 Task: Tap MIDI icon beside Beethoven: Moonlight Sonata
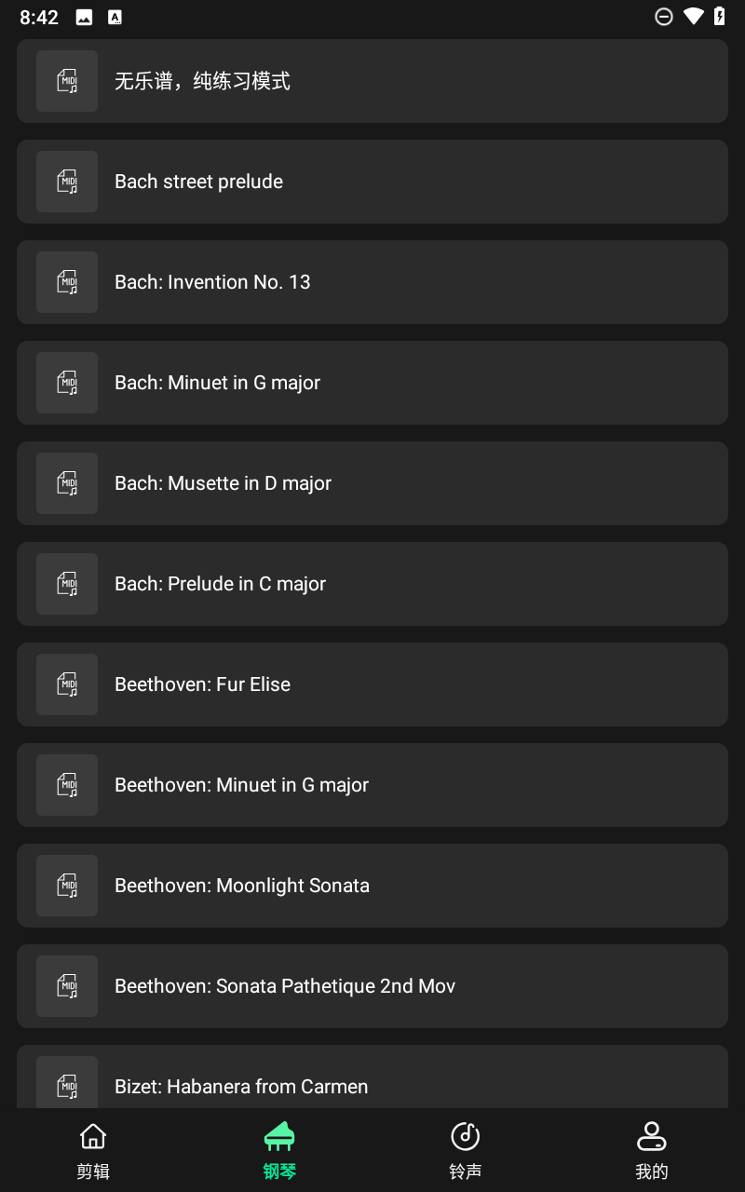point(67,886)
